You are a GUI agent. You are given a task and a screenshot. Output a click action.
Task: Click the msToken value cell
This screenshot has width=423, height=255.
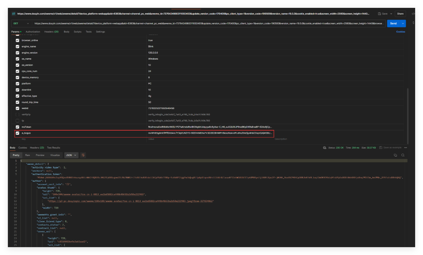click(210, 127)
